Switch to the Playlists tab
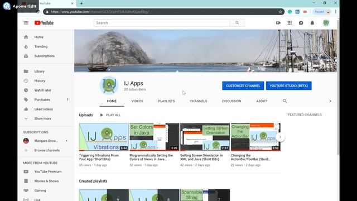 tap(166, 101)
